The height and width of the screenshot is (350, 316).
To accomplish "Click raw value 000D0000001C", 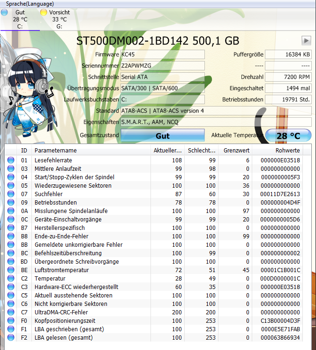I will pyautogui.click(x=280, y=279).
